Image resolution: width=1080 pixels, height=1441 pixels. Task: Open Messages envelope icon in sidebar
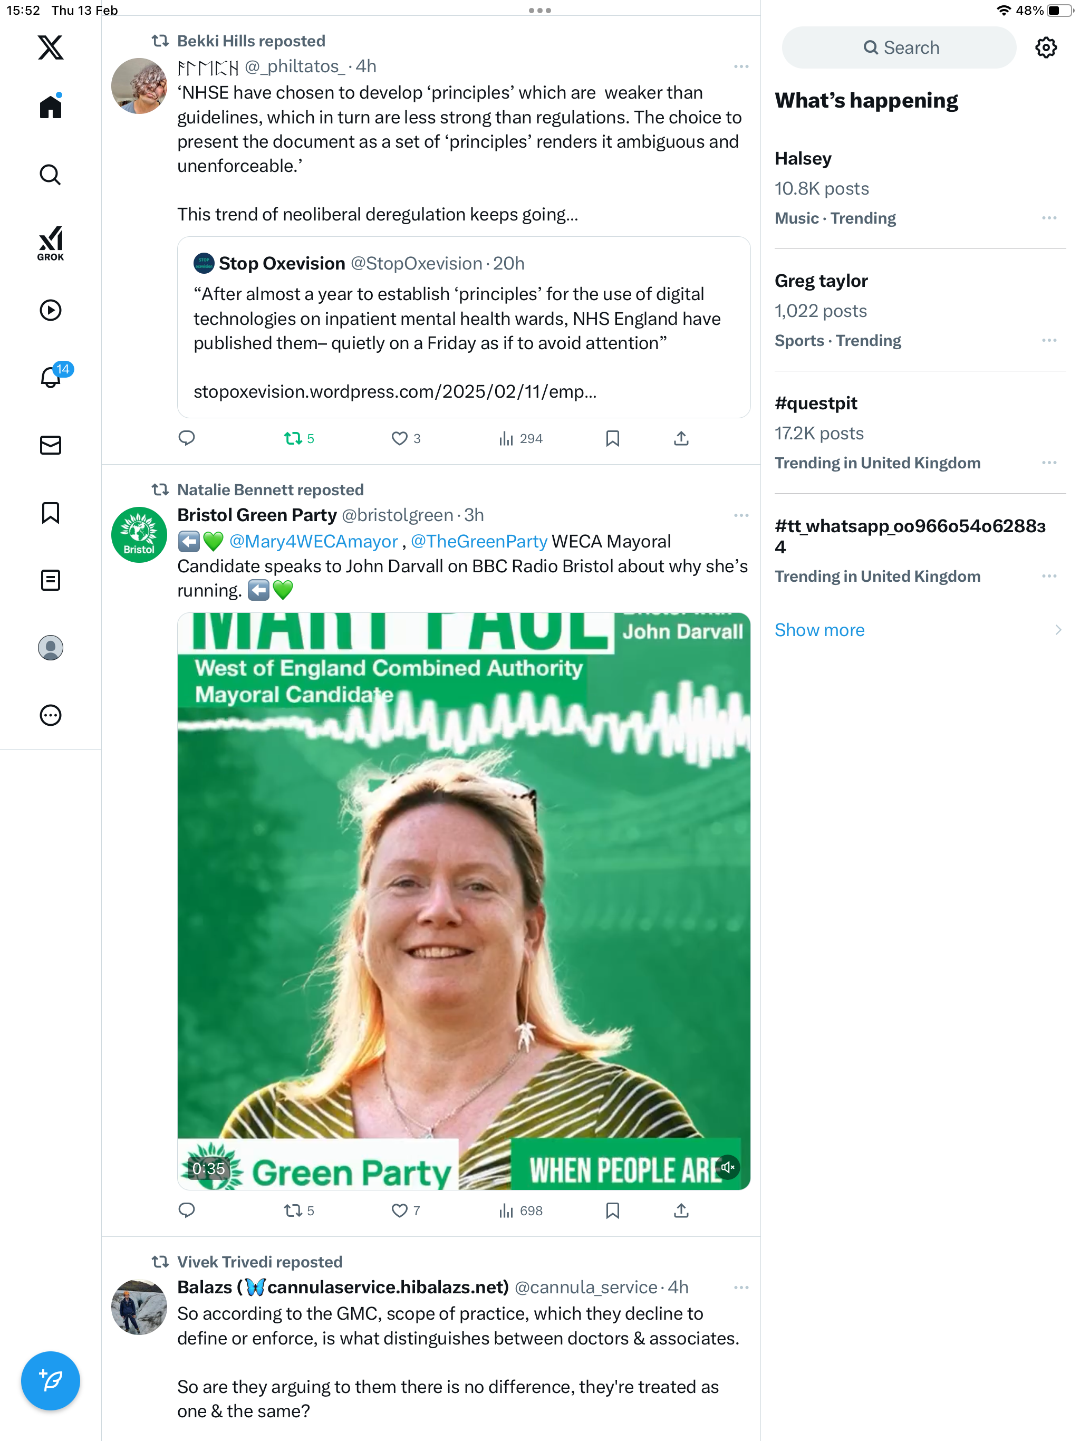tap(50, 445)
